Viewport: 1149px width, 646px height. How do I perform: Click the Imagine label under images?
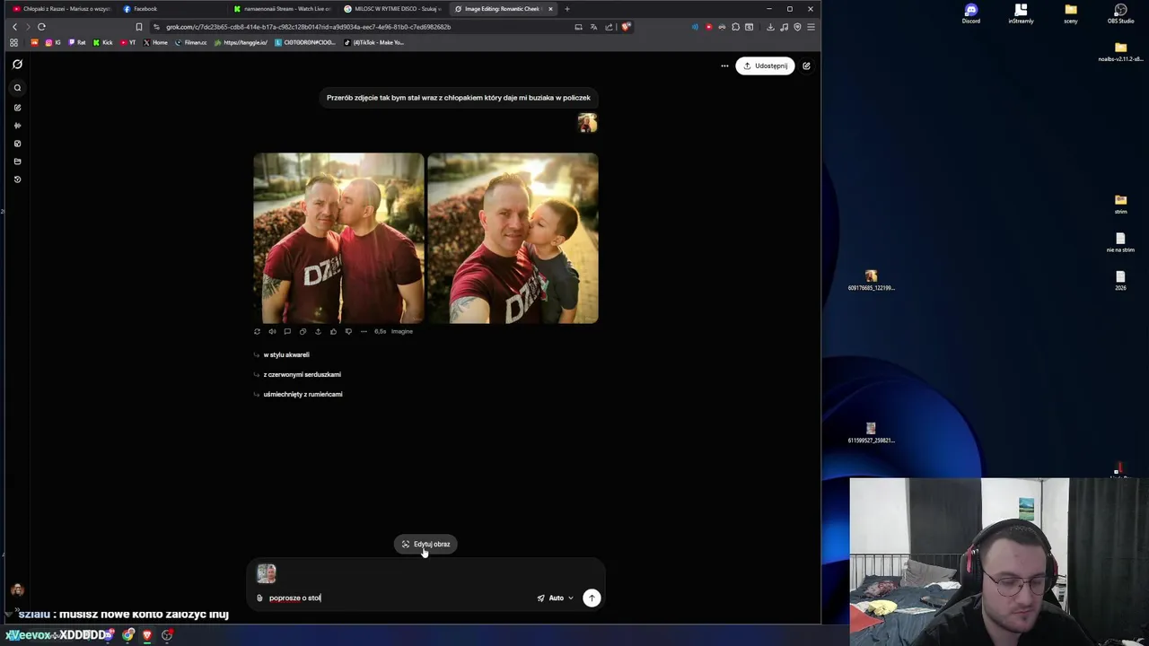(x=402, y=332)
